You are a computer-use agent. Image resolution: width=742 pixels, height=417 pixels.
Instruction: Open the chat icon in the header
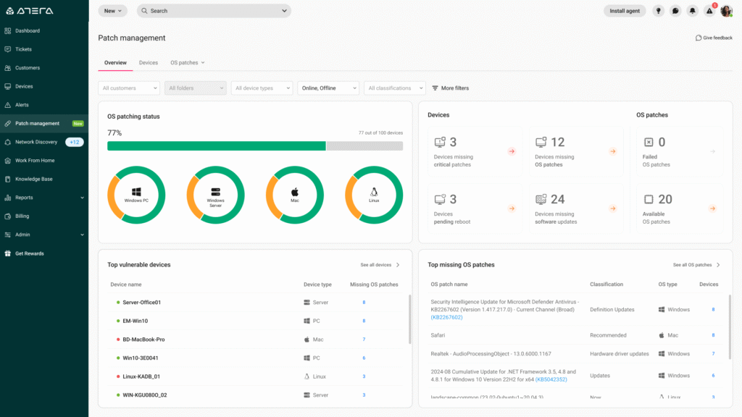(x=675, y=11)
